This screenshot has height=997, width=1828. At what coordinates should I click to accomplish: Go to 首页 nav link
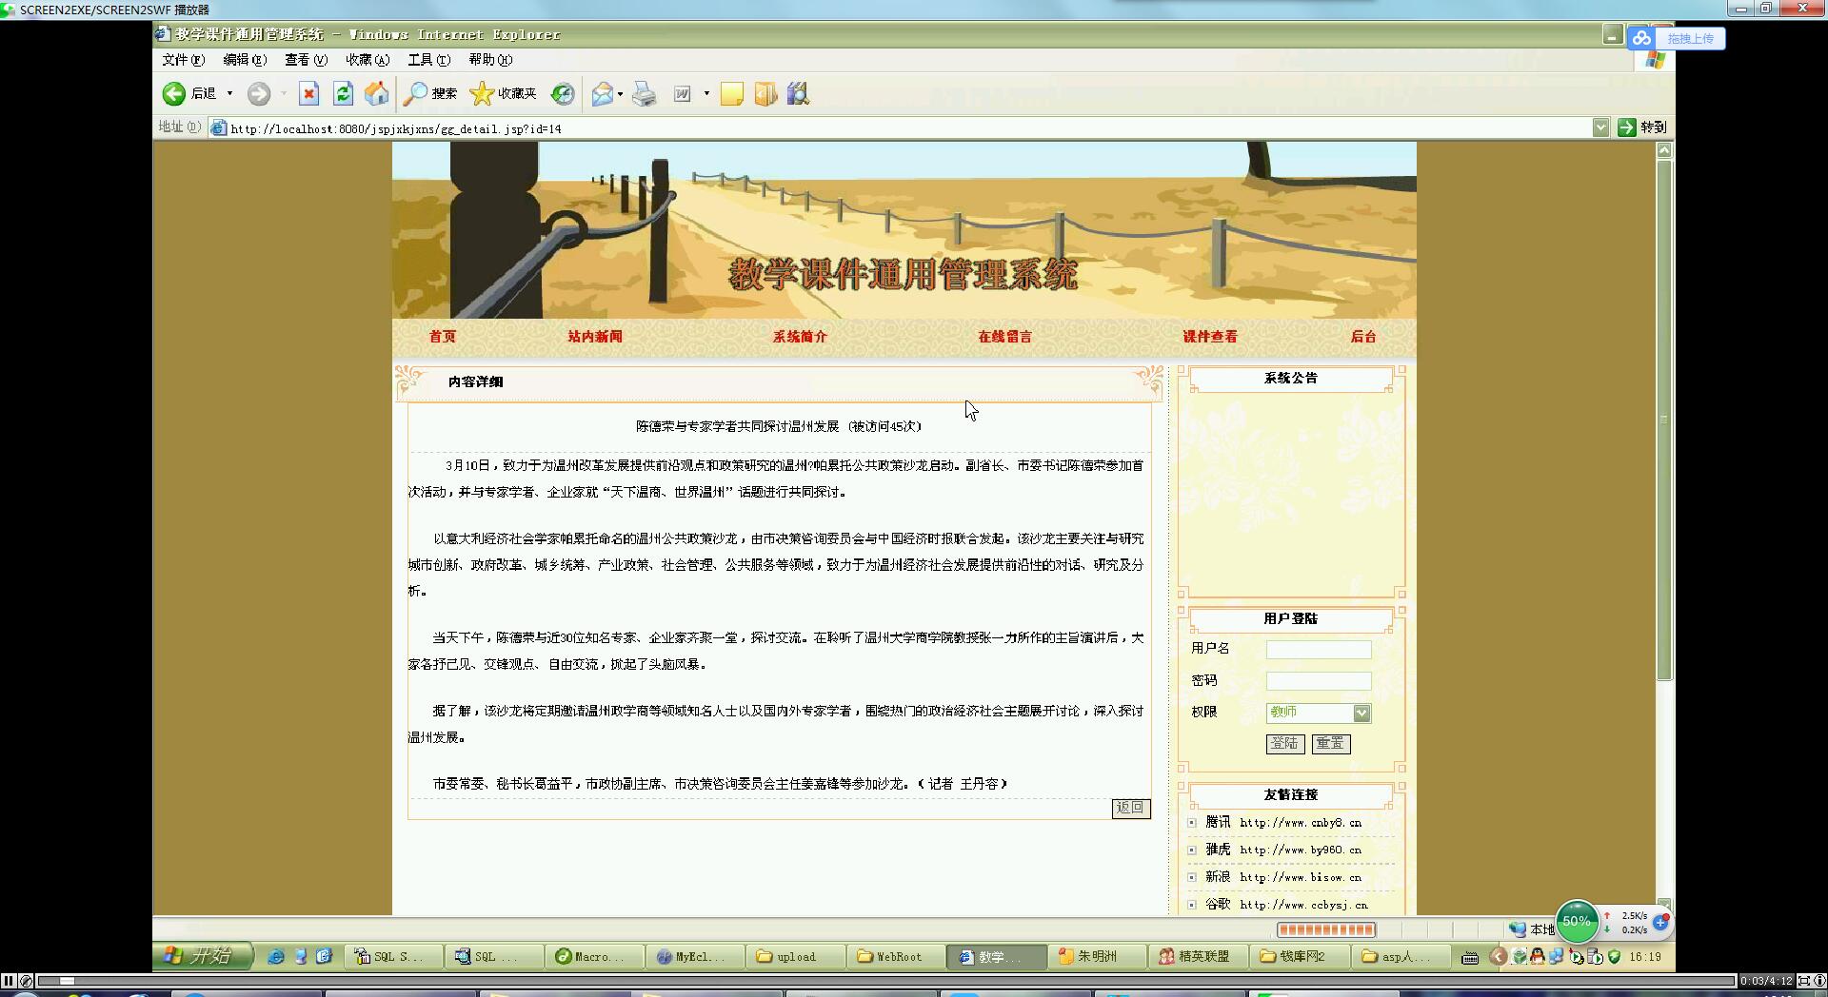(x=443, y=337)
